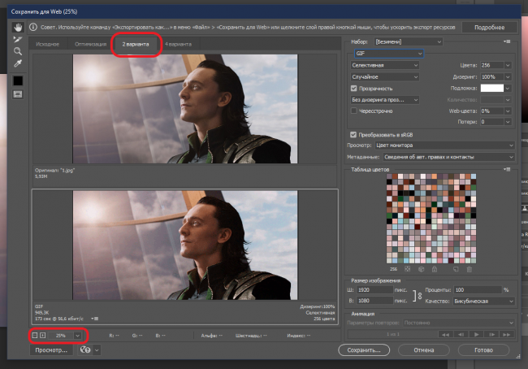
Task: Click the Готово button
Action: click(483, 349)
